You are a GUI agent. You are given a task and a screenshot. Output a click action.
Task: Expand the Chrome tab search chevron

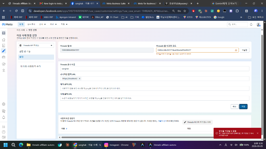click(x=3, y=3)
